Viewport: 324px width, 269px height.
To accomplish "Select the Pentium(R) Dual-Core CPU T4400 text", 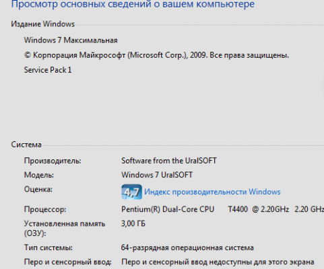I will [x=185, y=209].
